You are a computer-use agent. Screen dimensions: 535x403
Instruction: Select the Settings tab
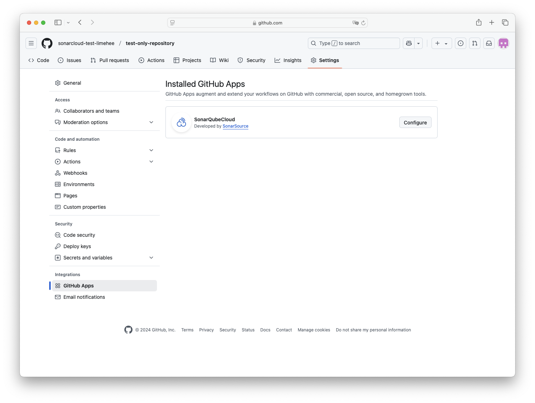pos(325,60)
